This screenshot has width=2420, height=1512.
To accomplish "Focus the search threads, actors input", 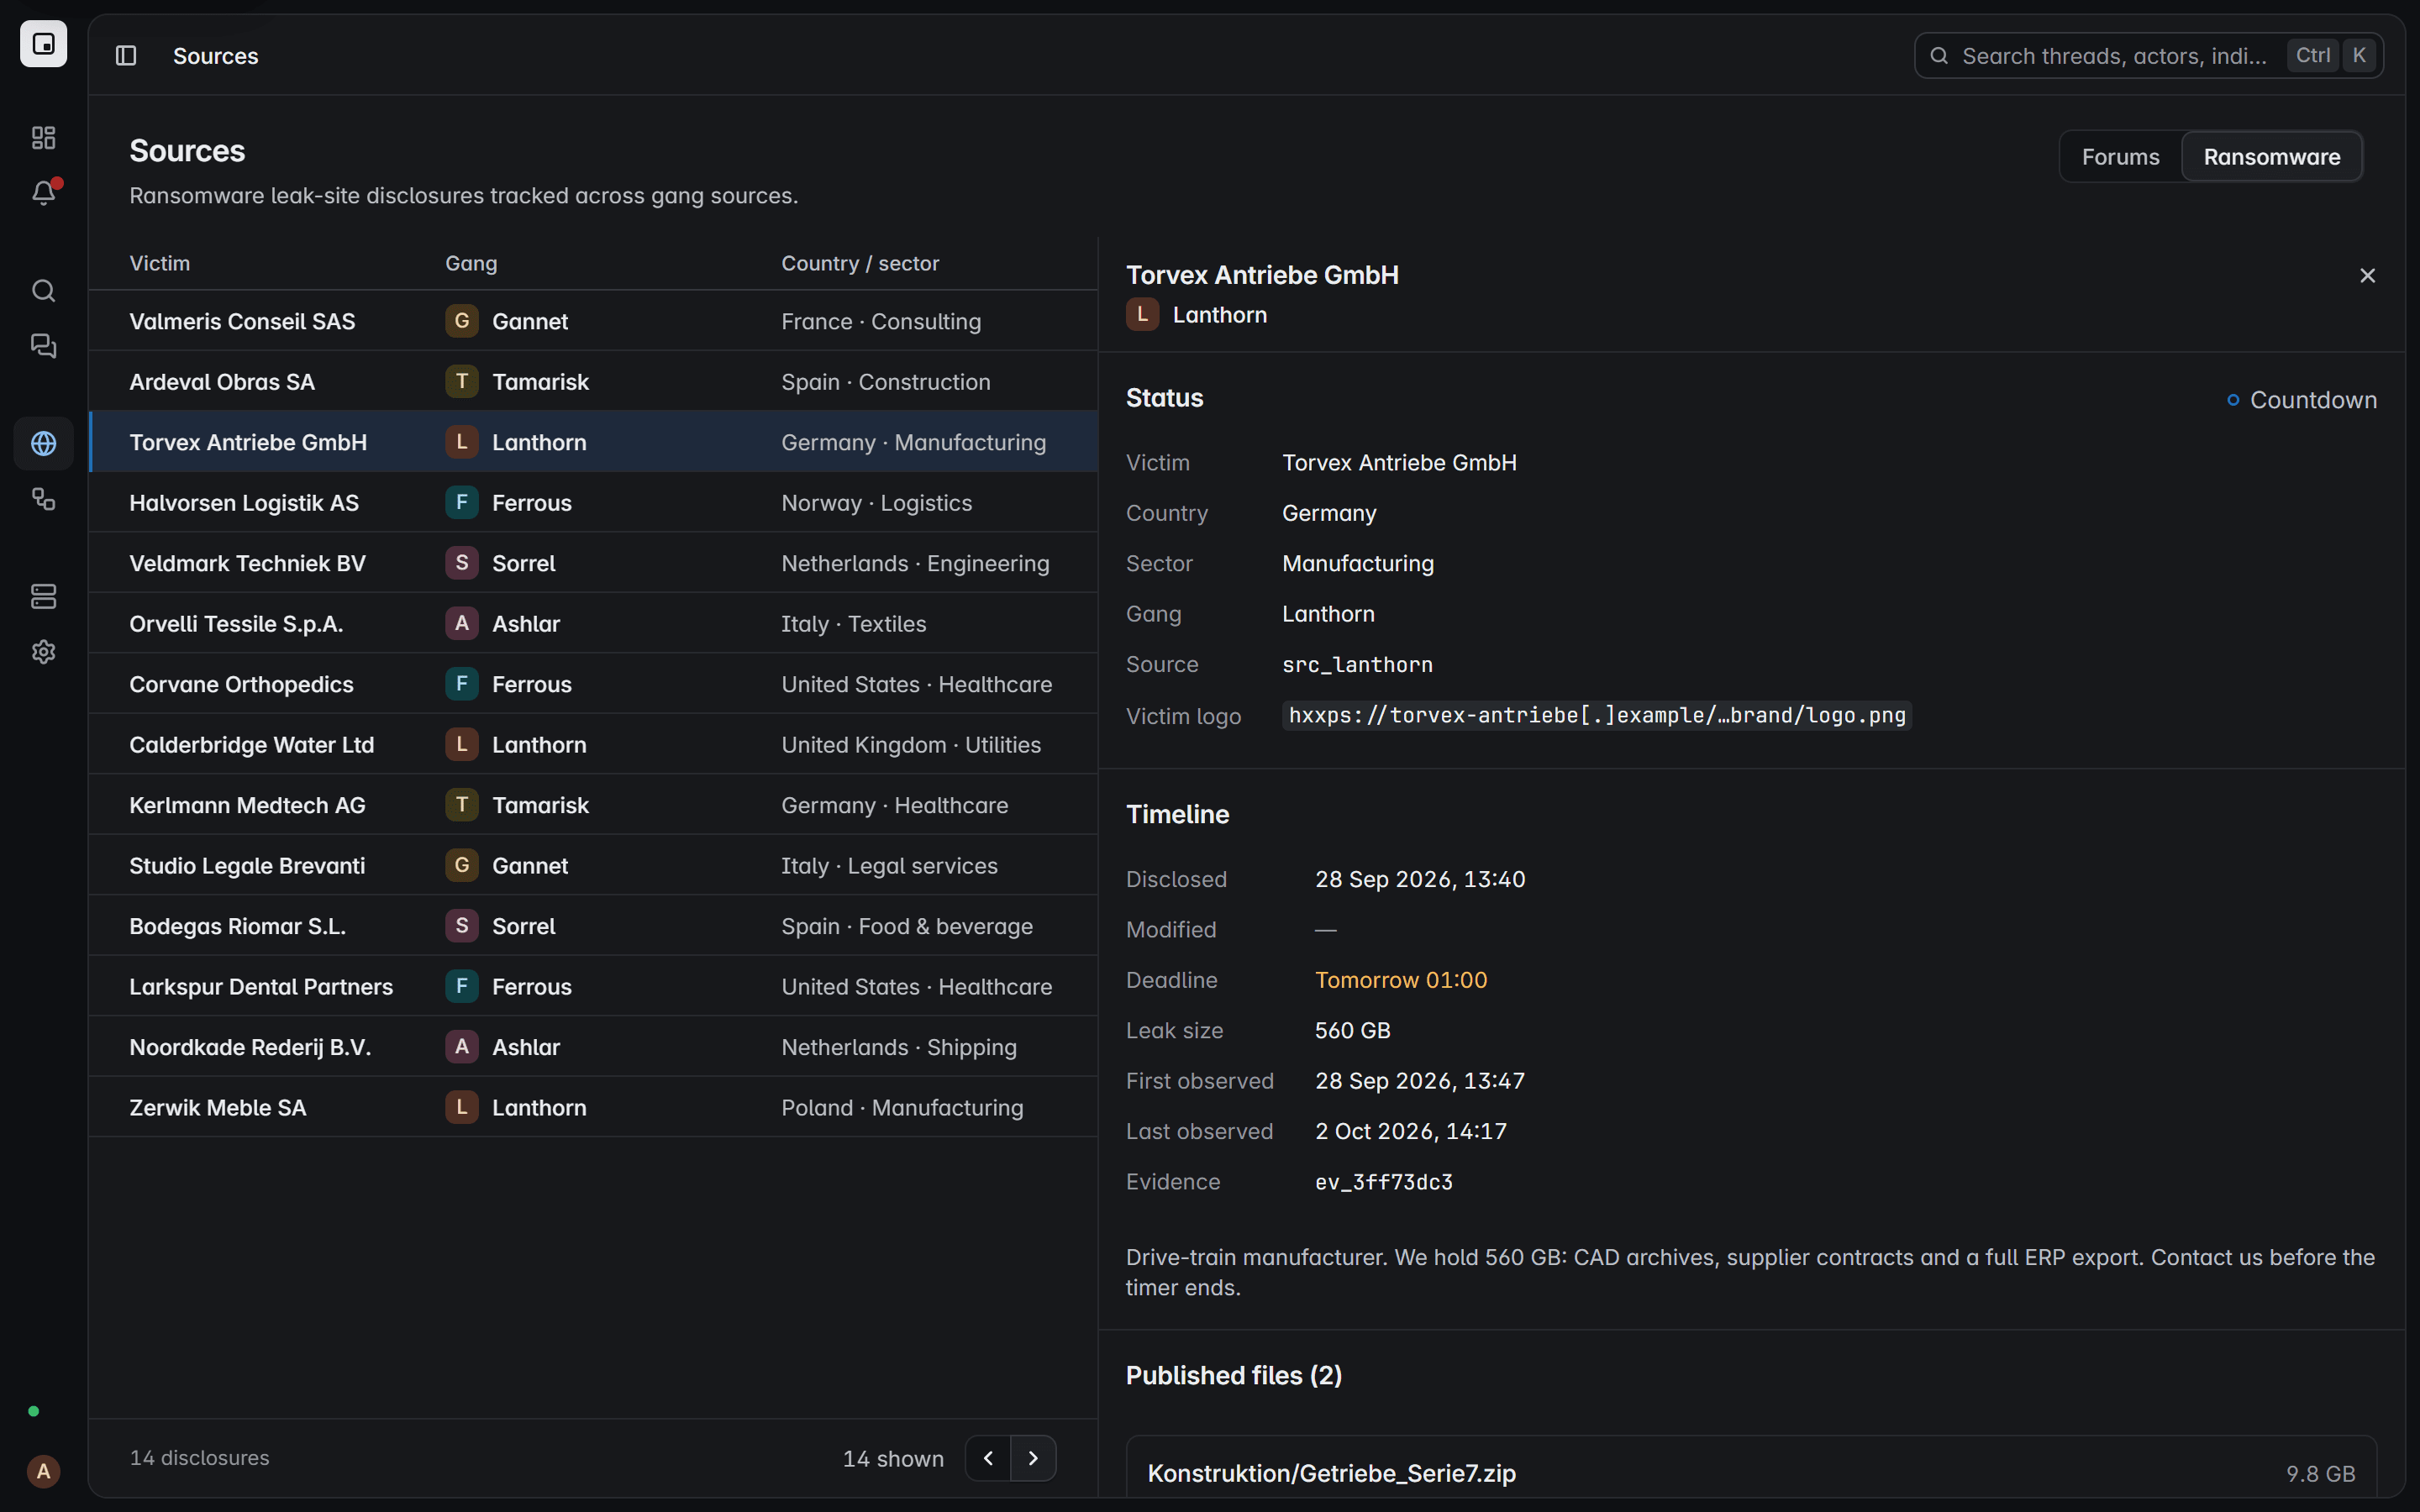I will click(x=2148, y=56).
